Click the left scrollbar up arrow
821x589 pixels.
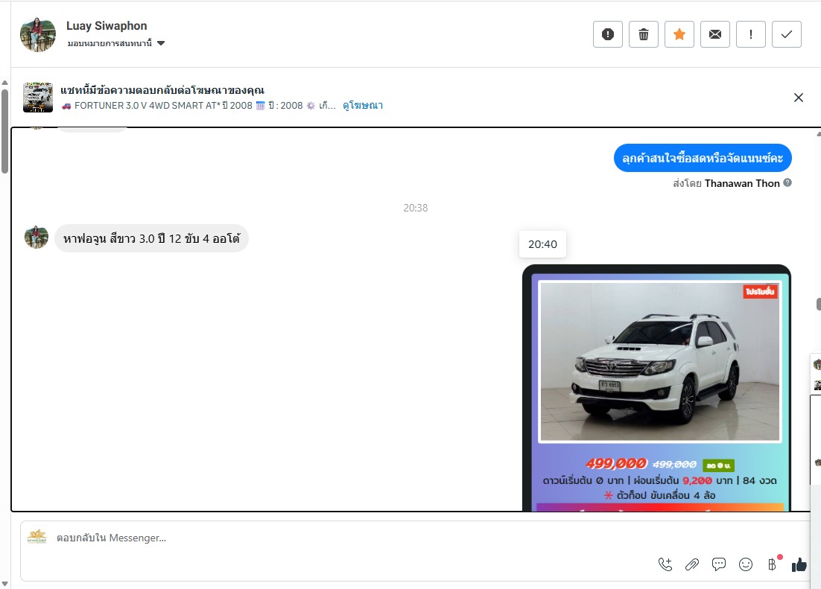point(4,83)
